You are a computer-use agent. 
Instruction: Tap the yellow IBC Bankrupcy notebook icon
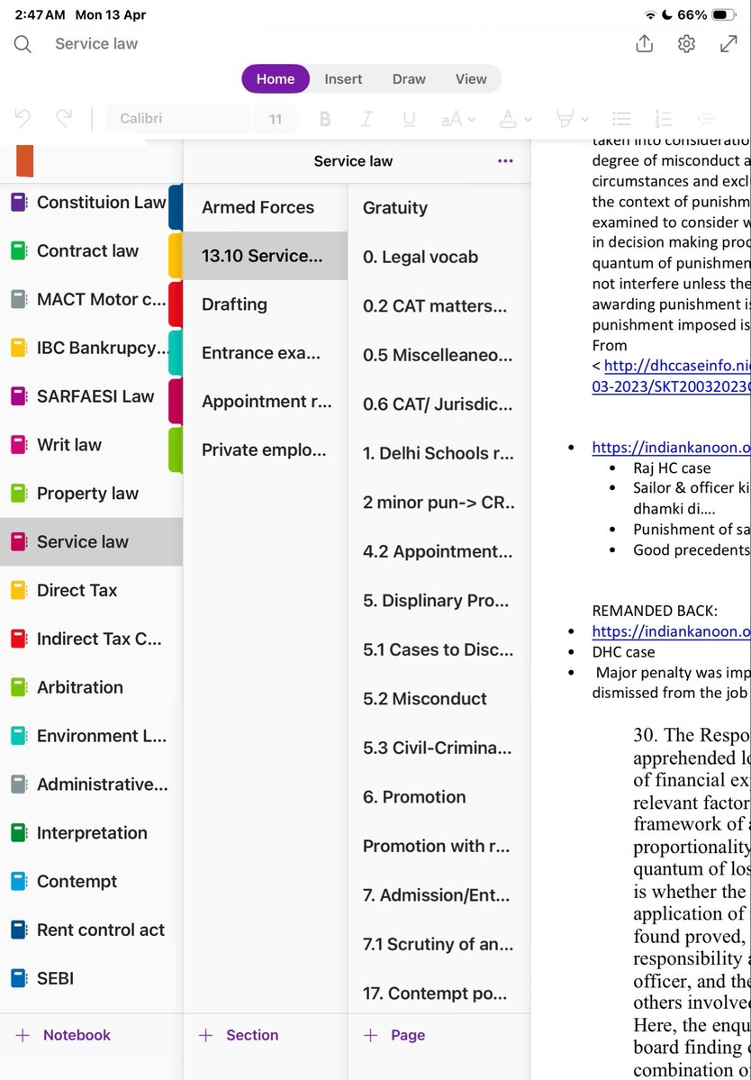pos(19,348)
